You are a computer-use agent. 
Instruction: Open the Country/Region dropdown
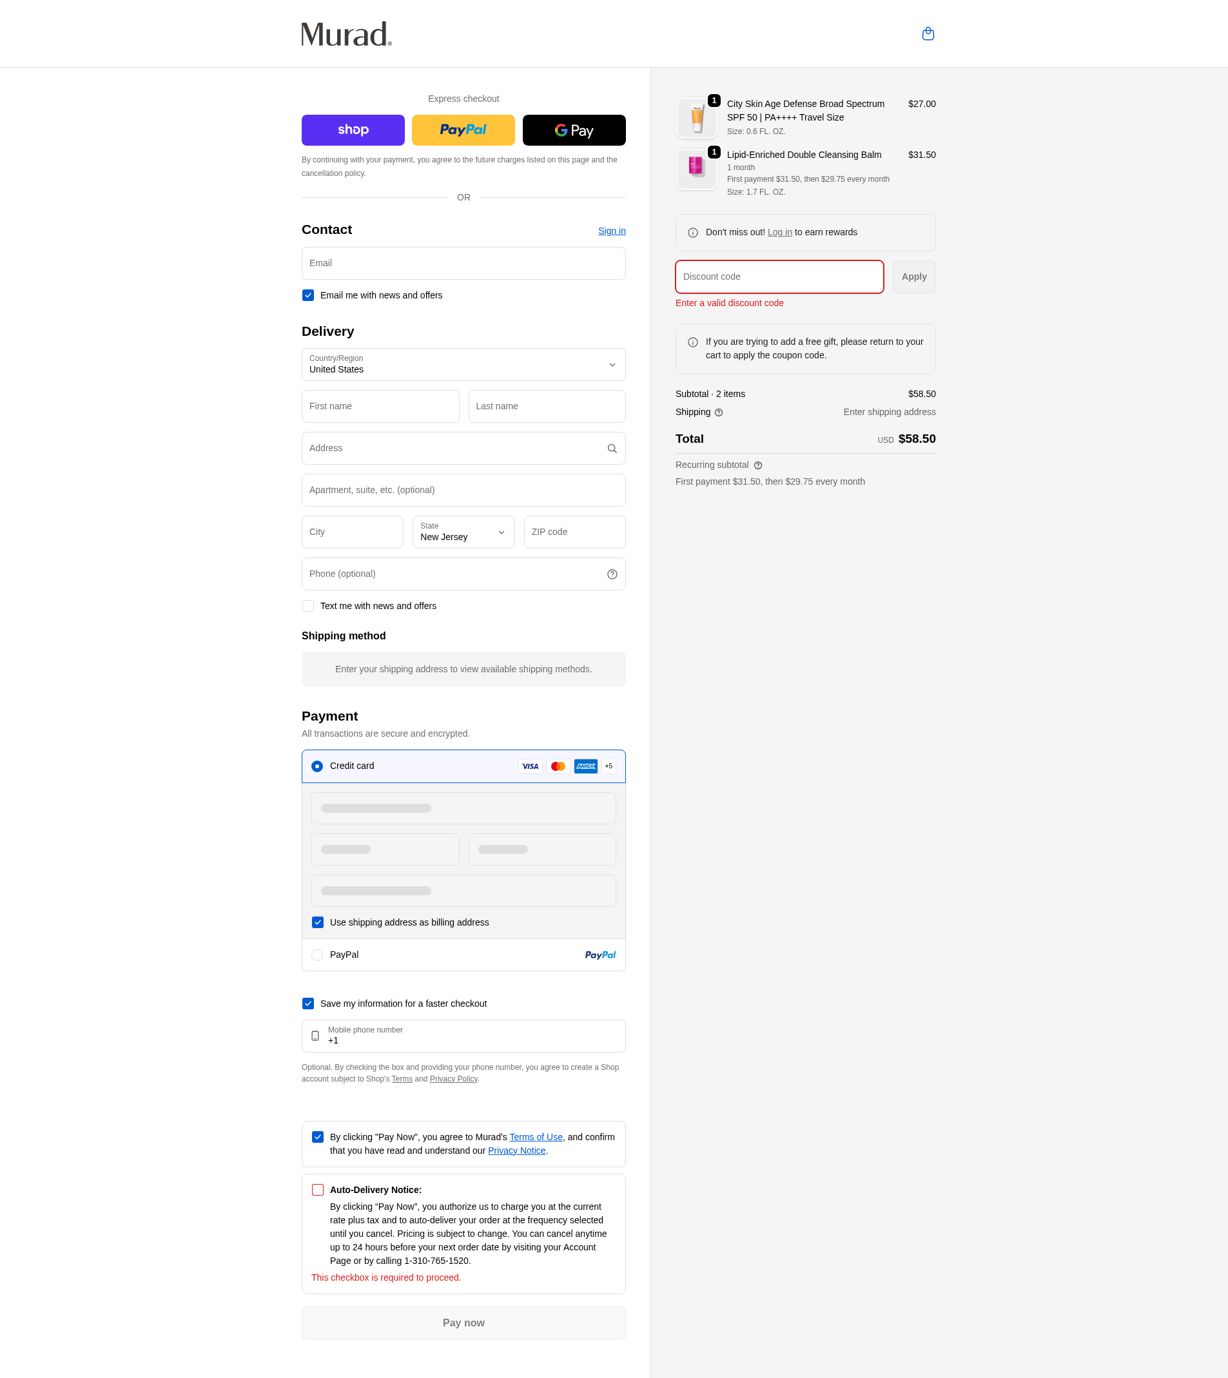(x=463, y=364)
